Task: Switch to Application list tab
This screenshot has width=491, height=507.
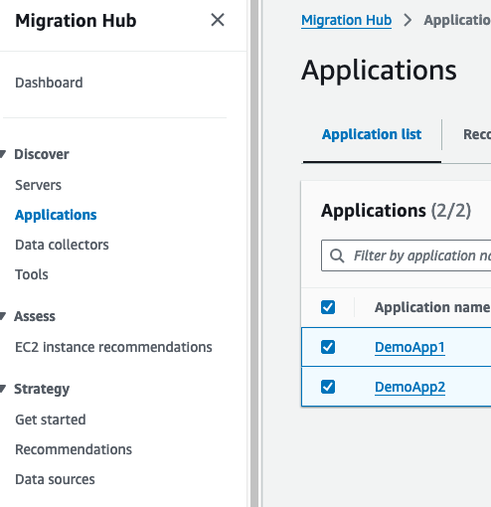Action: [x=372, y=134]
